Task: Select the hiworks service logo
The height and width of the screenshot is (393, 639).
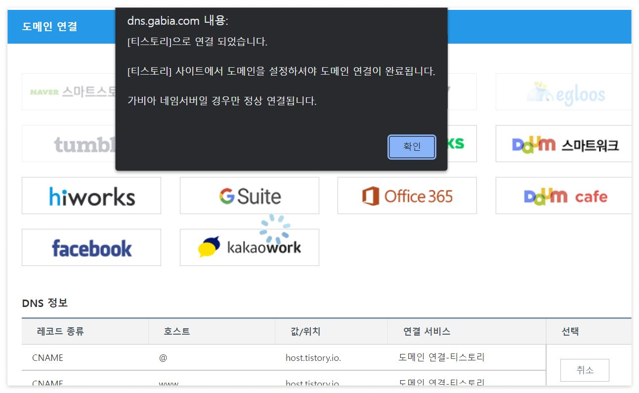Action: pyautogui.click(x=91, y=196)
